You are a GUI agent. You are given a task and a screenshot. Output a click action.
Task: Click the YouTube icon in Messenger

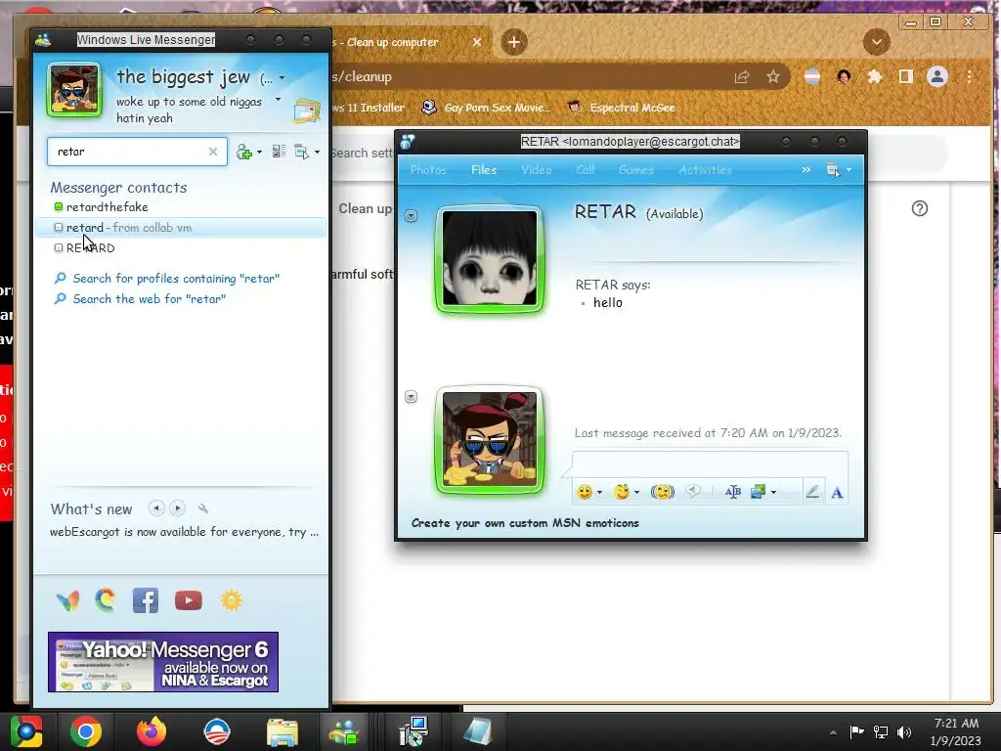pos(189,600)
